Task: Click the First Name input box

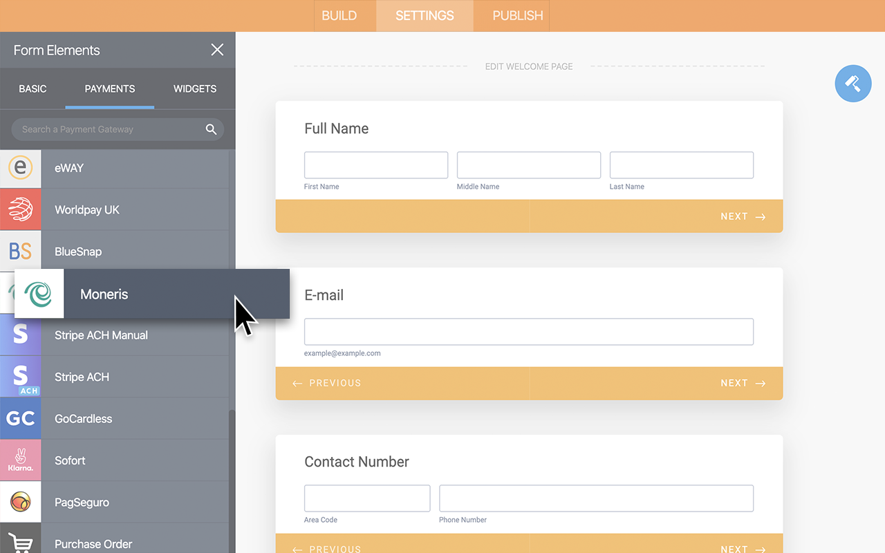Action: pos(376,165)
